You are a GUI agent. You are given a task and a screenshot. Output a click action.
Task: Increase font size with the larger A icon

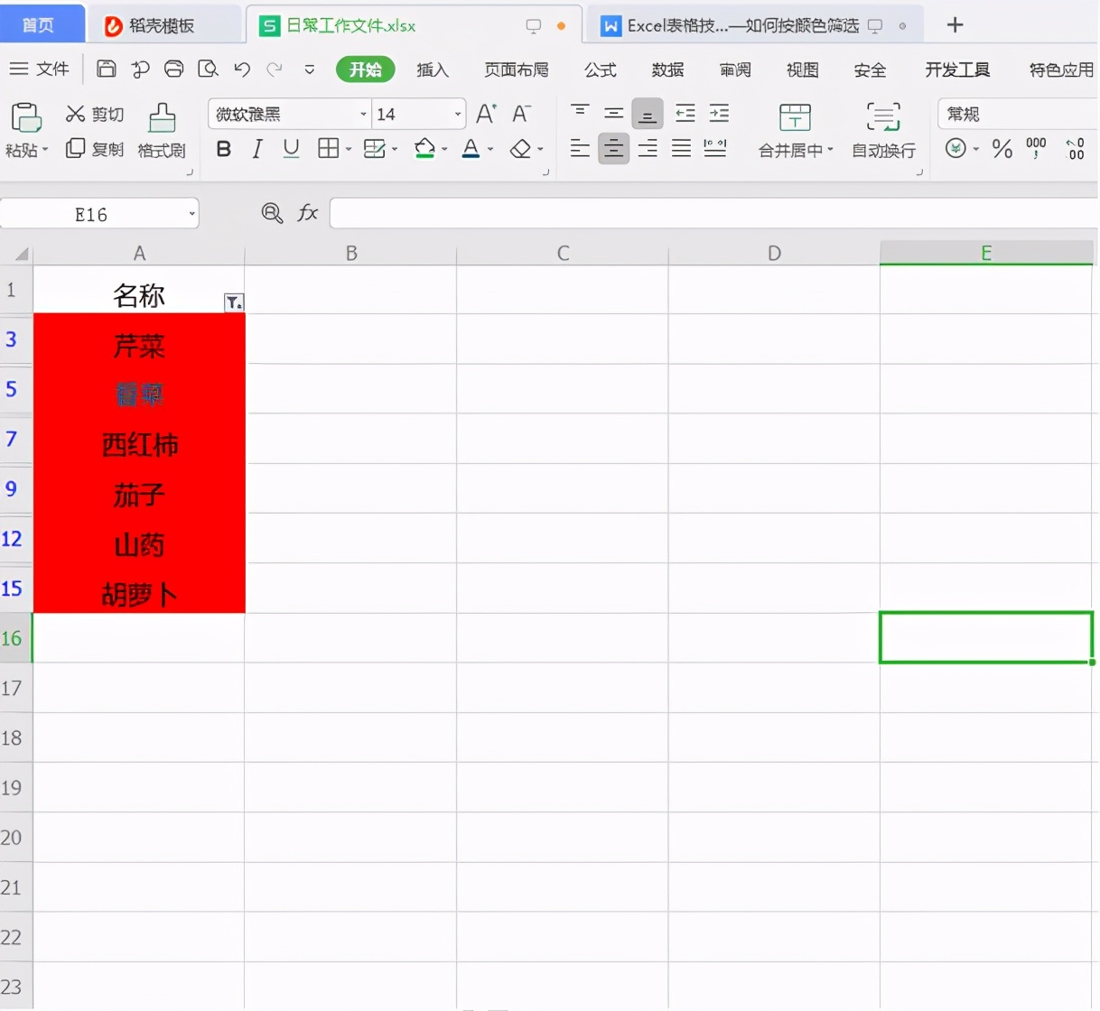[486, 114]
